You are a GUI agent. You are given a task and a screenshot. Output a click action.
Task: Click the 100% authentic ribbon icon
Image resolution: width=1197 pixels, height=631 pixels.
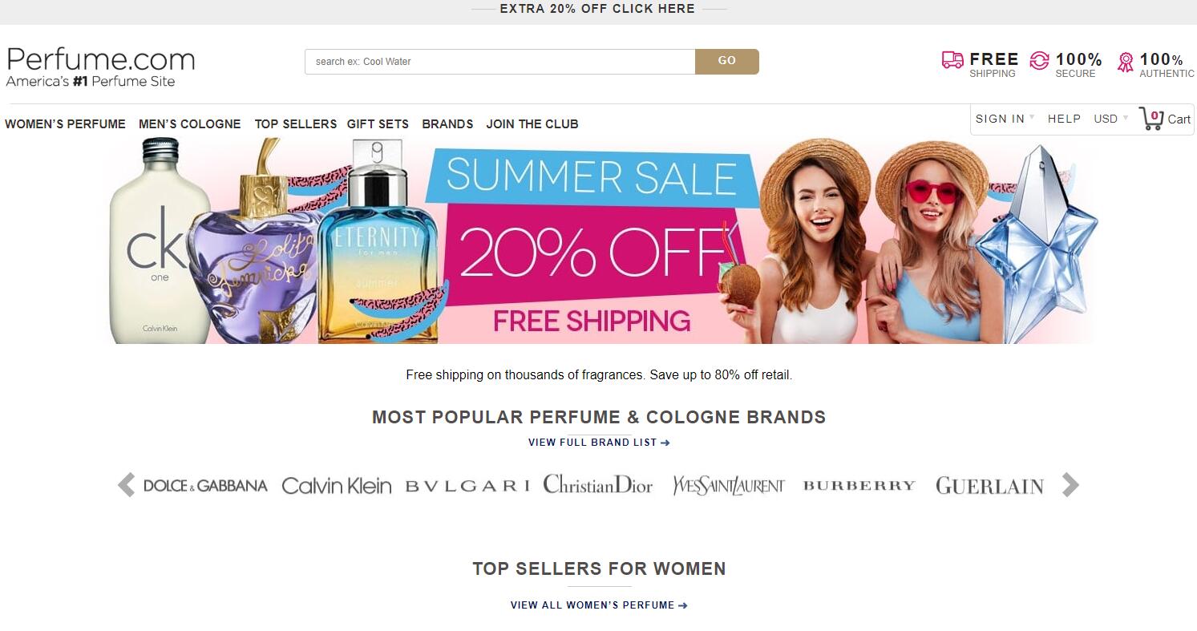click(1126, 62)
